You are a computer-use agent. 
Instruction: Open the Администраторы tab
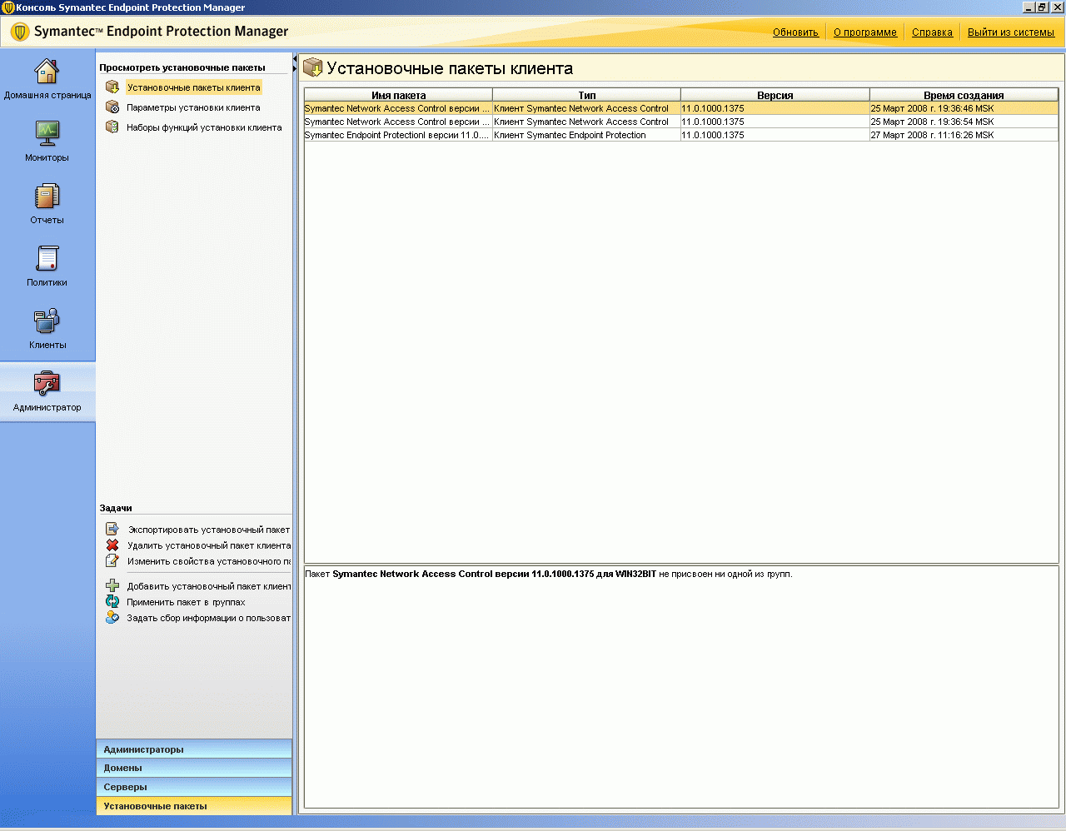pos(194,749)
